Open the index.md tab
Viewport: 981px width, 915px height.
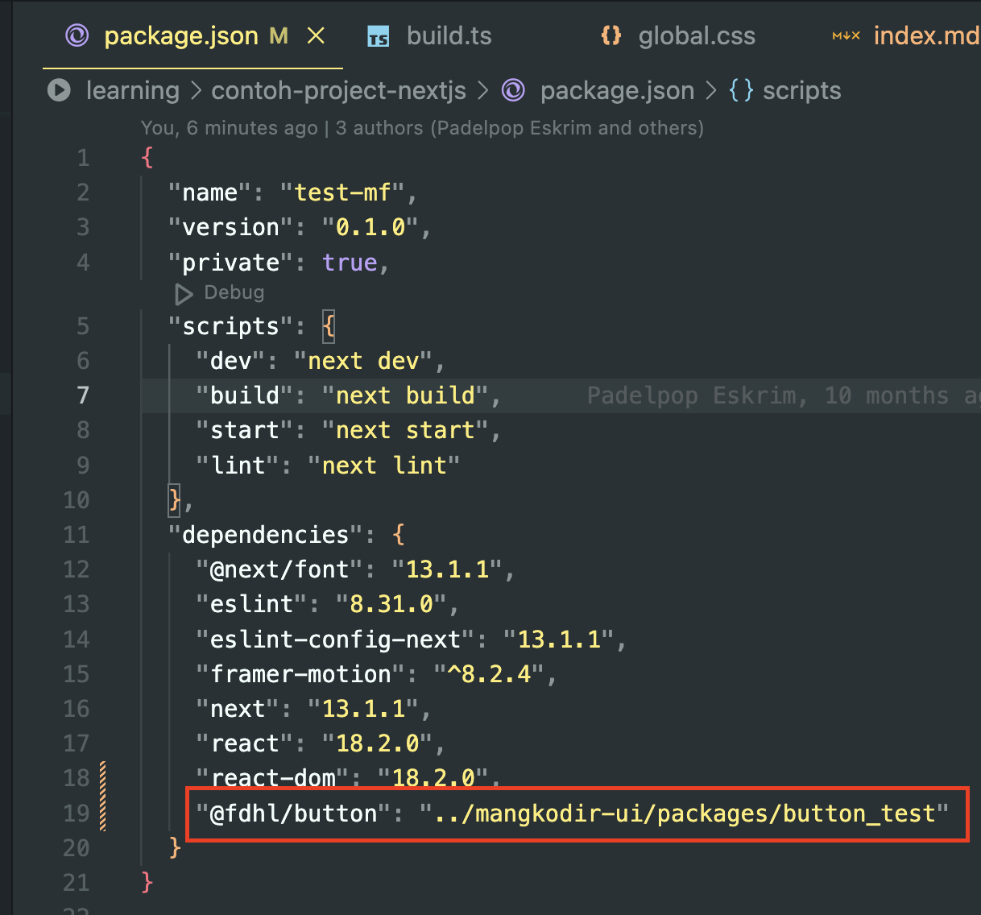(x=926, y=35)
